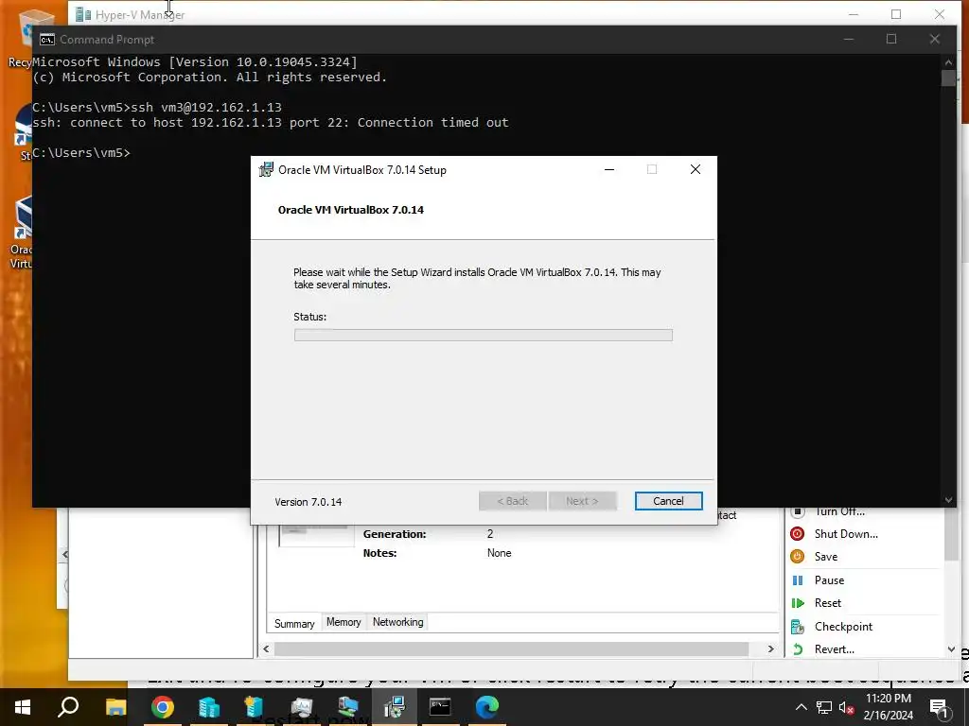Screen dimensions: 969x726
Task: Click the Hyper-V Manager title bar icon
Action: coord(83,14)
